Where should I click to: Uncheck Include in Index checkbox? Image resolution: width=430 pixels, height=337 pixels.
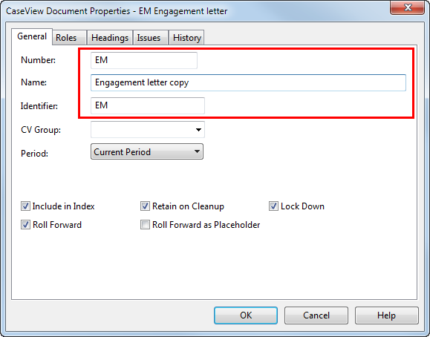coord(25,206)
